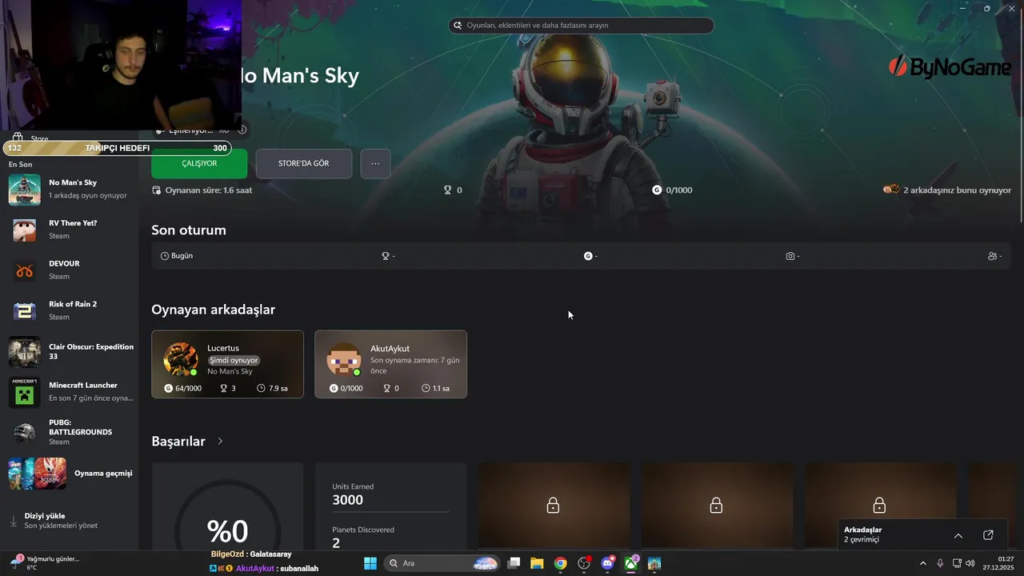This screenshot has height=576, width=1024.
Task: Click the download arrow icon in sidebar
Action: (13, 521)
